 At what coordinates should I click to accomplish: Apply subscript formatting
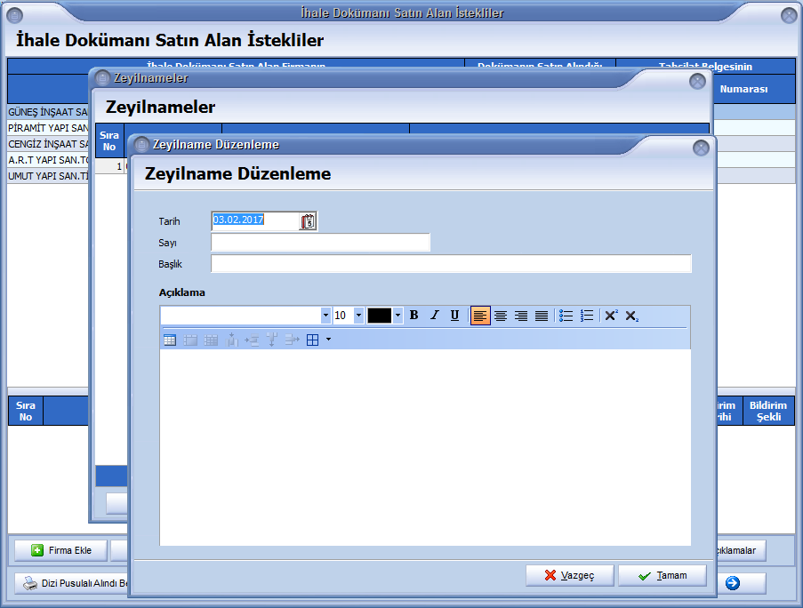pos(631,316)
